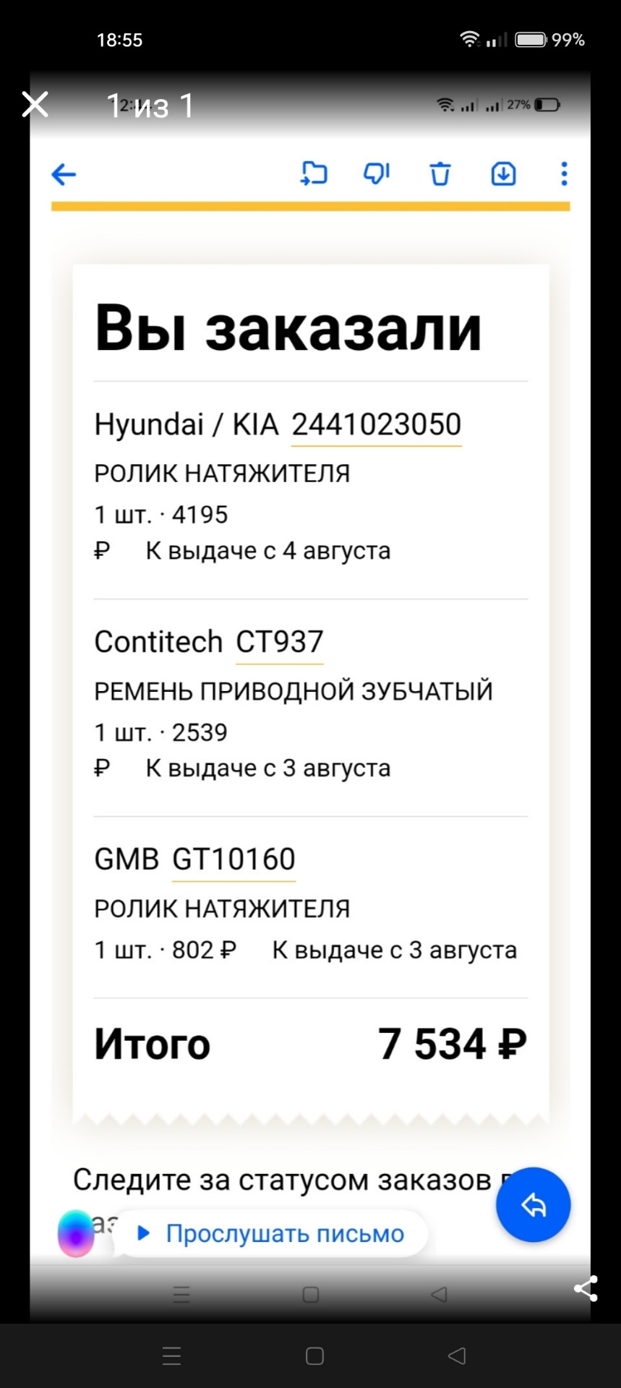The width and height of the screenshot is (621, 1388).
Task: Tap the blue reply floating button
Action: (x=533, y=1205)
